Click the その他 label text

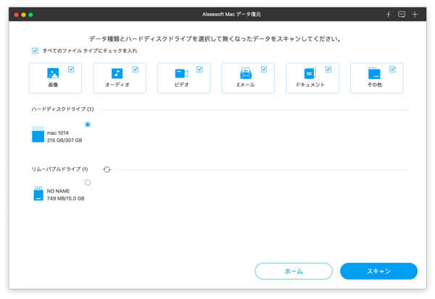coord(375,85)
